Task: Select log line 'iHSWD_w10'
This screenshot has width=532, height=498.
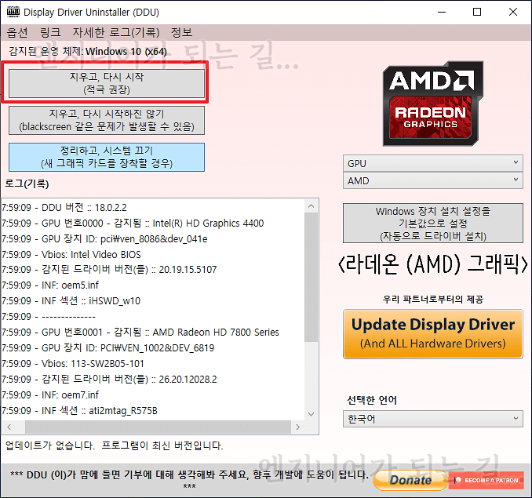Action: (71, 300)
